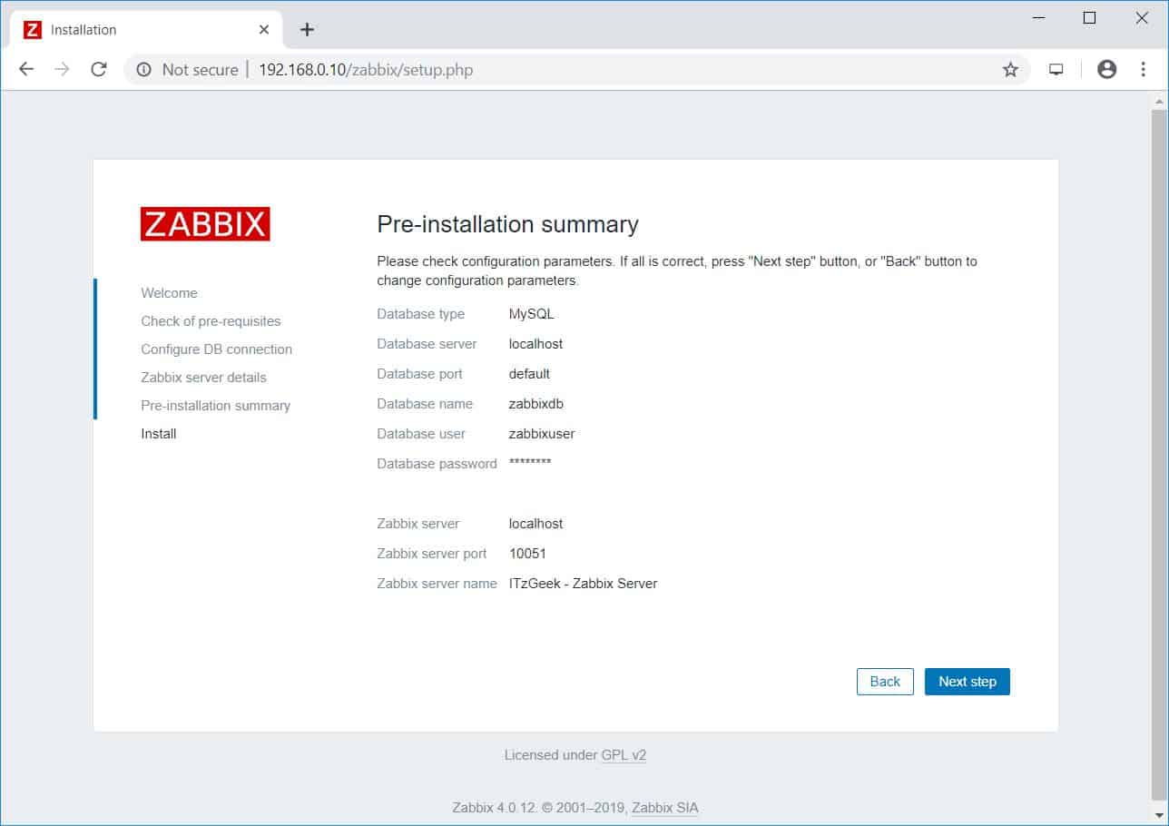Open the GPL v2 license link

tap(624, 755)
